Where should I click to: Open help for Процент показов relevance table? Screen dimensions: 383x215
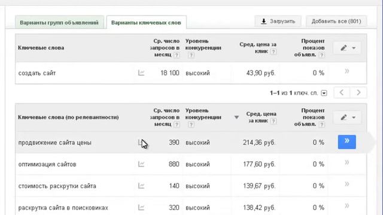click(322, 125)
